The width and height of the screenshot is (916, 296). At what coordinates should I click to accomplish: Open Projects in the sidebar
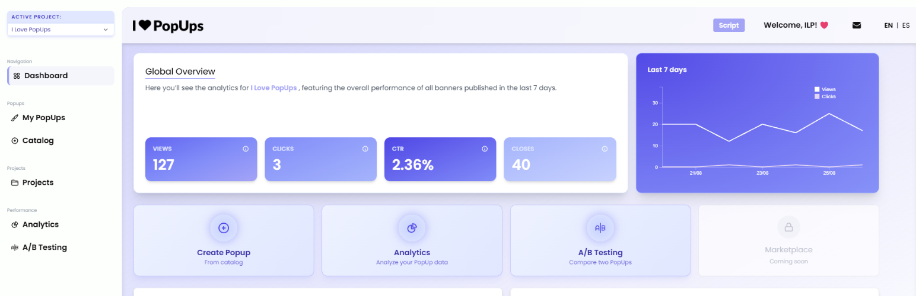[38, 182]
